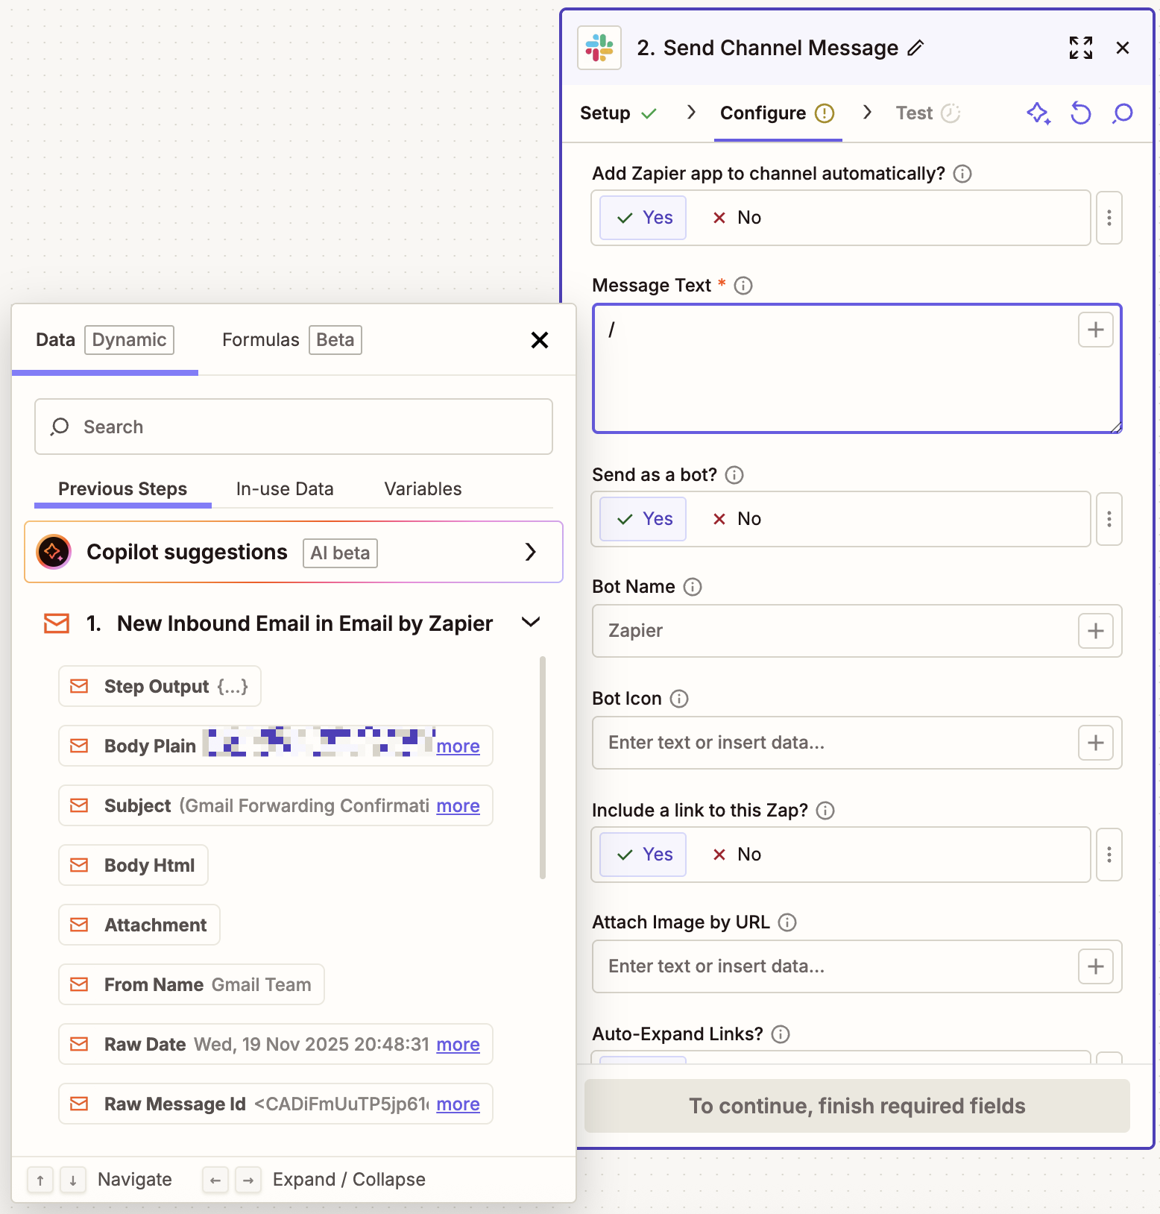This screenshot has width=1160, height=1214.
Task: Collapse the New Inbound Email step section
Action: coord(530,622)
